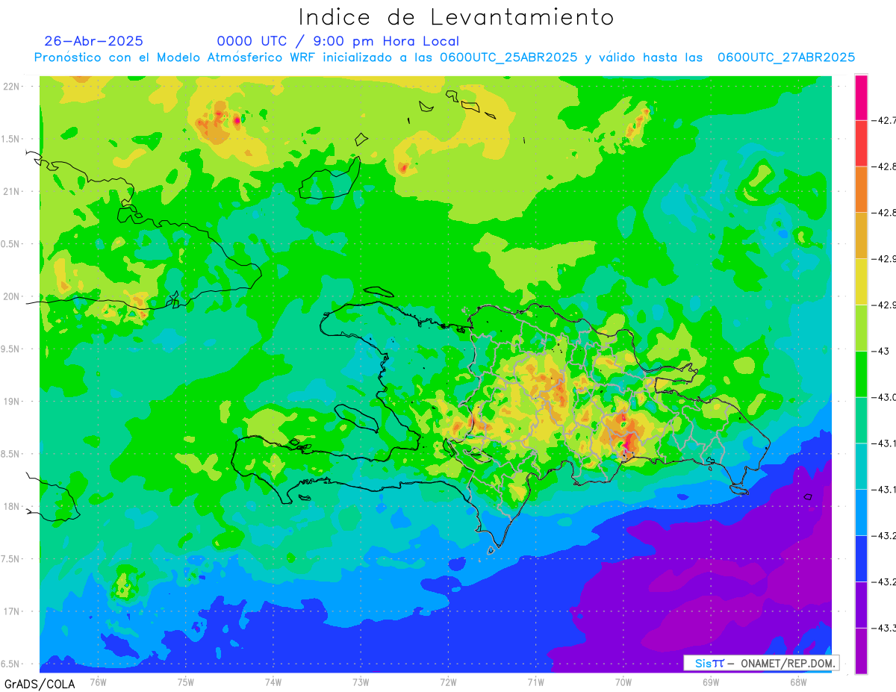Select "0000 UTC / 9:00 pm Hora Local"
Viewport: 896px width, 692px height.
point(338,42)
